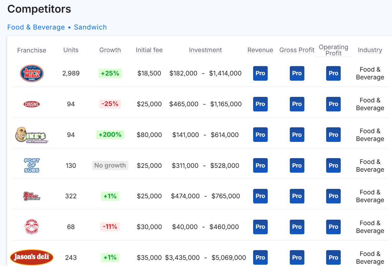392x266 pixels.
Task: Open the Port of Subs logo
Action: click(32, 166)
